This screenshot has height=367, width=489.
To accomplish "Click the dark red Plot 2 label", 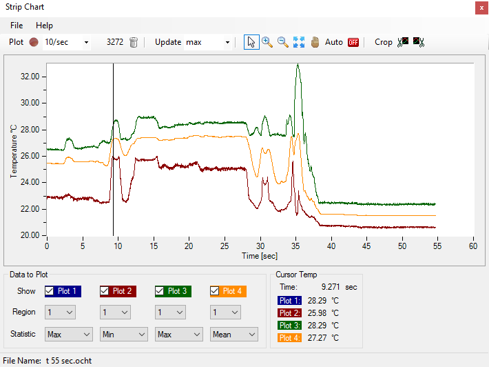I will (123, 291).
